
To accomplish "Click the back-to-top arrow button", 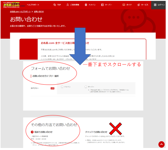I will (161, 144).
